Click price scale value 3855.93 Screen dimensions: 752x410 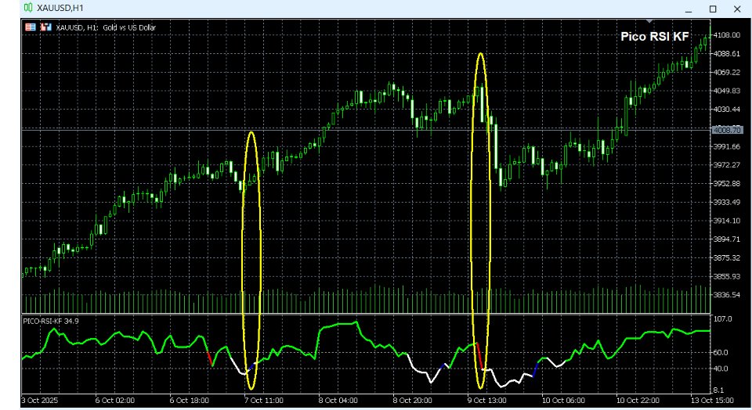(x=727, y=276)
